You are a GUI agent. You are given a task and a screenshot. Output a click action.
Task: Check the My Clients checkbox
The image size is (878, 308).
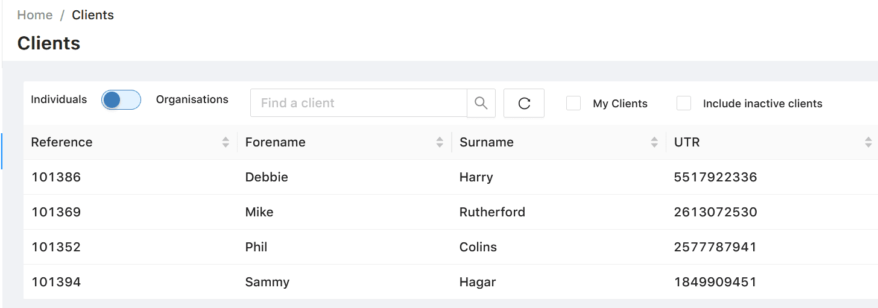(573, 103)
